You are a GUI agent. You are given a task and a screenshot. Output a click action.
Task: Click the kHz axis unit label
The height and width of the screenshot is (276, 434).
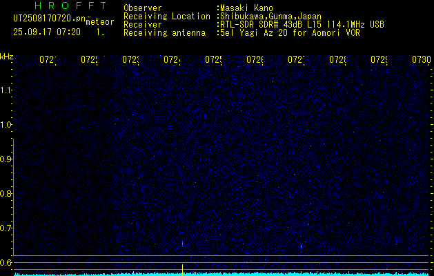(x=6, y=57)
